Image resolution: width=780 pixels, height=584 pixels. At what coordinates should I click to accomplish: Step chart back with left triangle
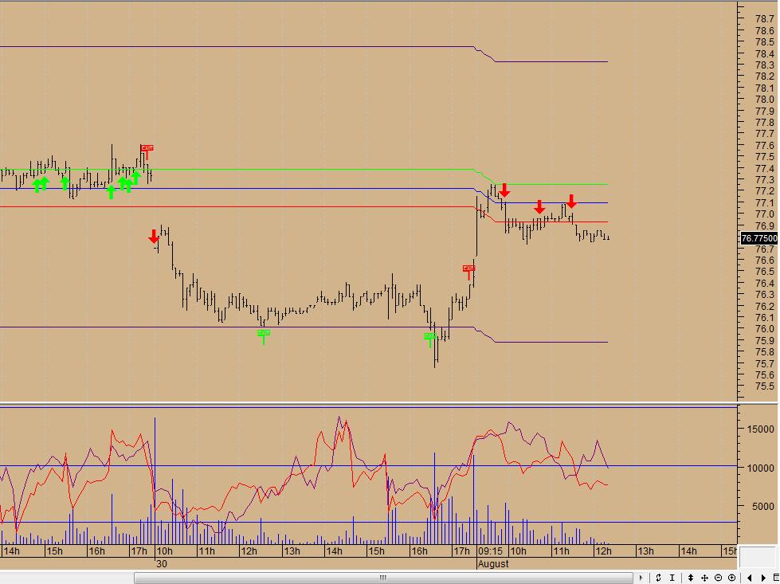coord(749,578)
